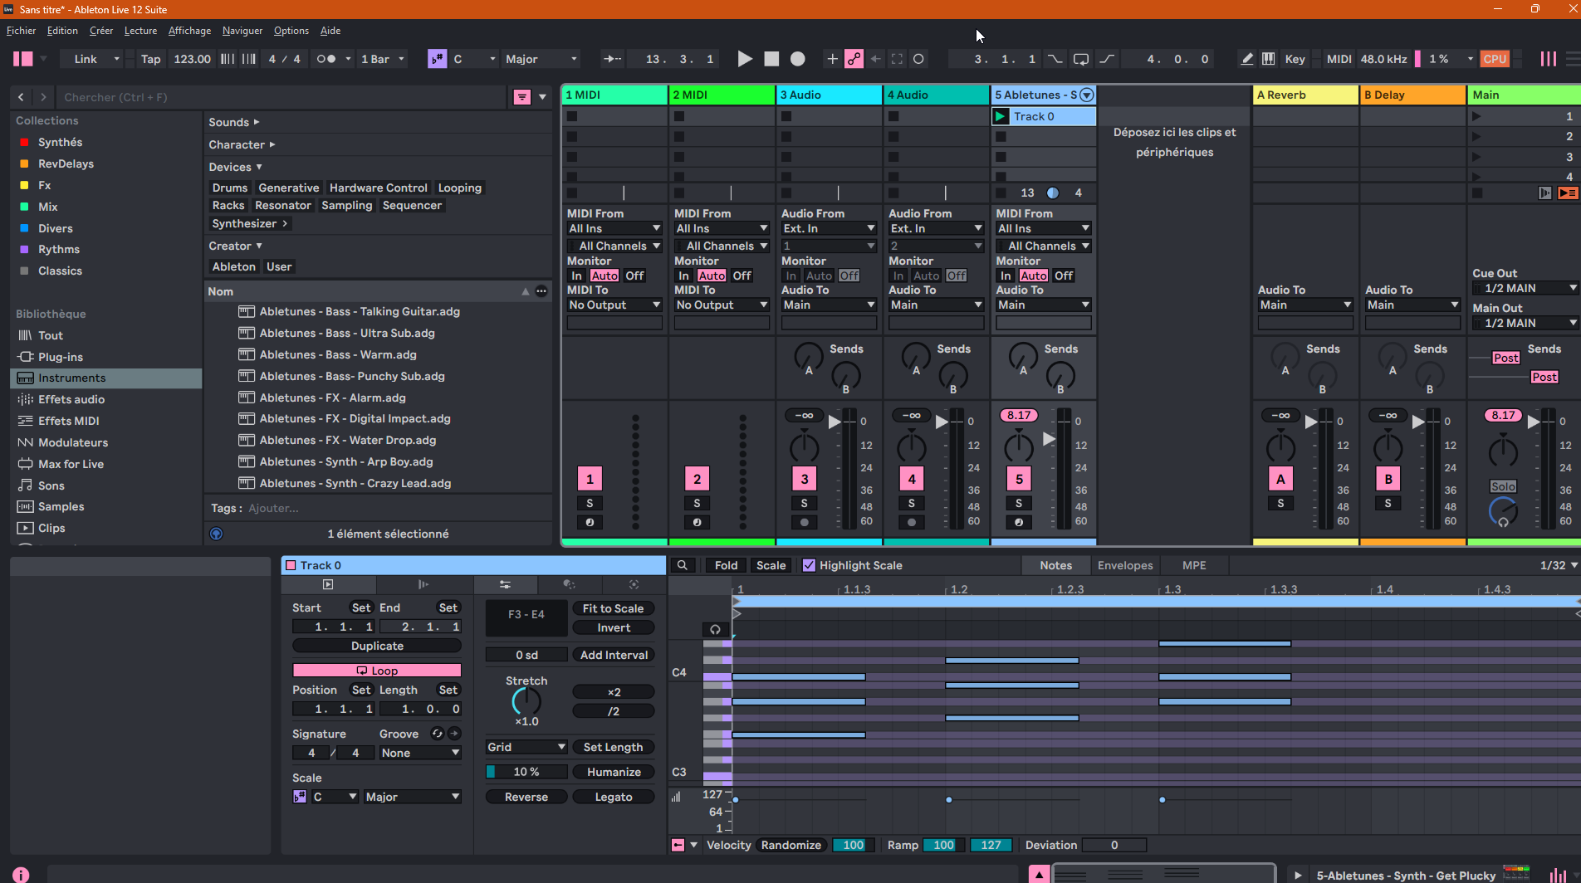1581x883 pixels.
Task: Enable Highlight Scale checkbox
Action: coord(809,565)
